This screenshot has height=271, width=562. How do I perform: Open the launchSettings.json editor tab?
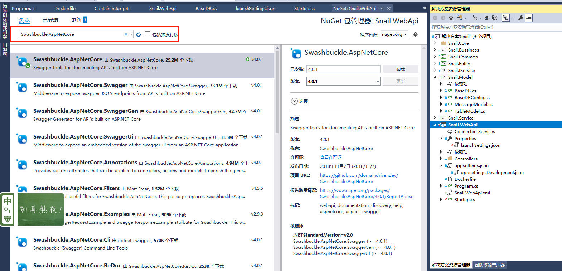[256, 8]
